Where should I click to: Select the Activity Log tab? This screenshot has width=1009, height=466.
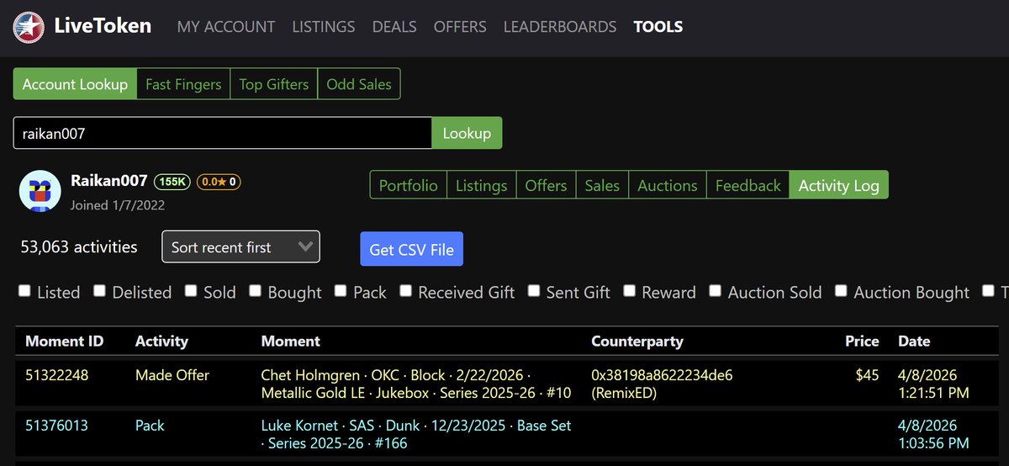[x=838, y=185]
